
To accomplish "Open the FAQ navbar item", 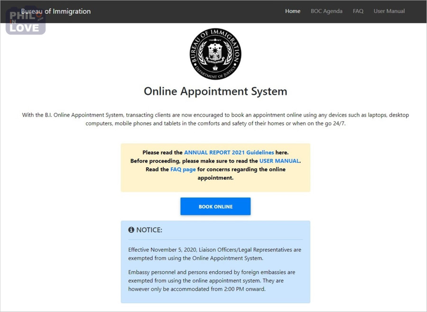I will click(x=358, y=11).
